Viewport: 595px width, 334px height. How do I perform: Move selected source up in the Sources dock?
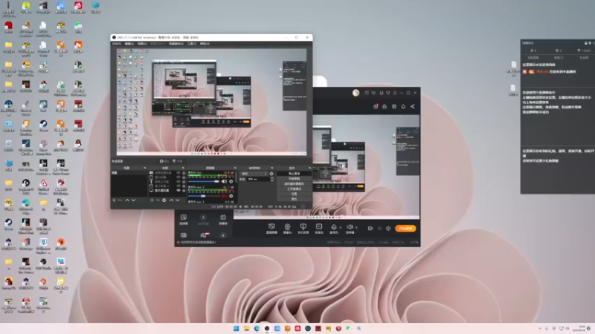coord(172,200)
